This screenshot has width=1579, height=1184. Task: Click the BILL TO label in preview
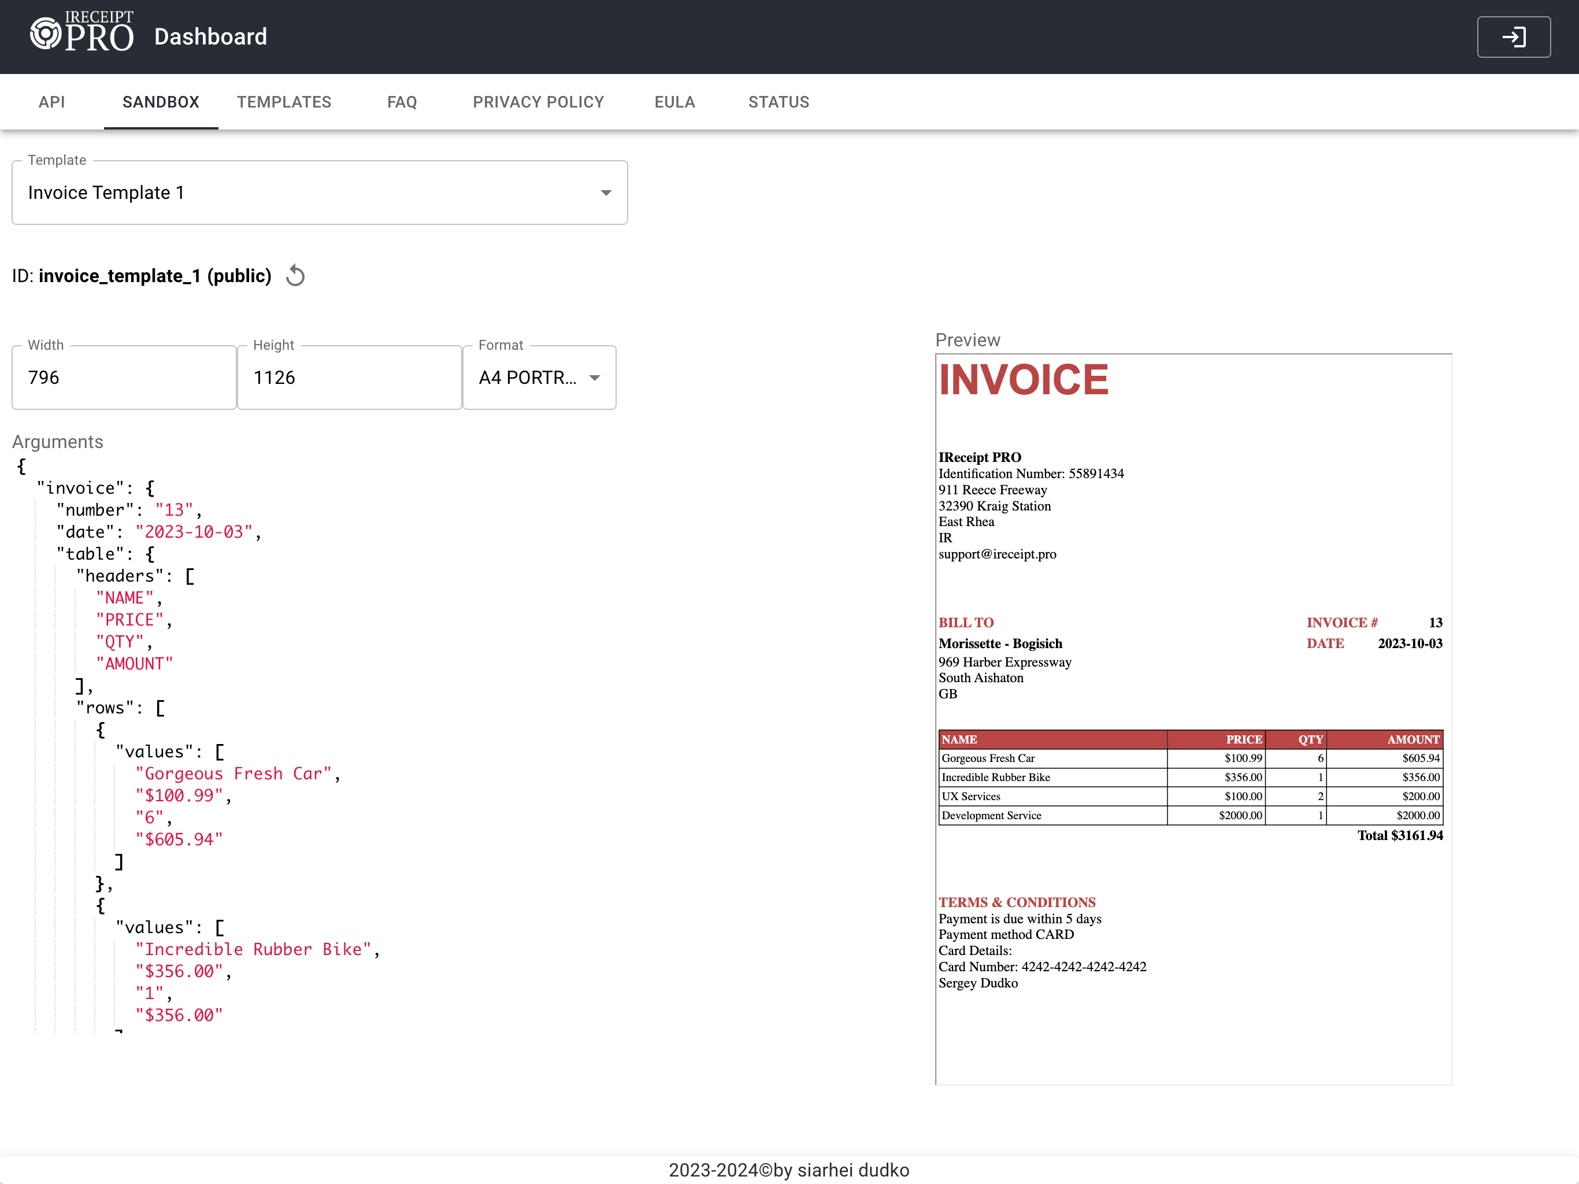pyautogui.click(x=966, y=623)
